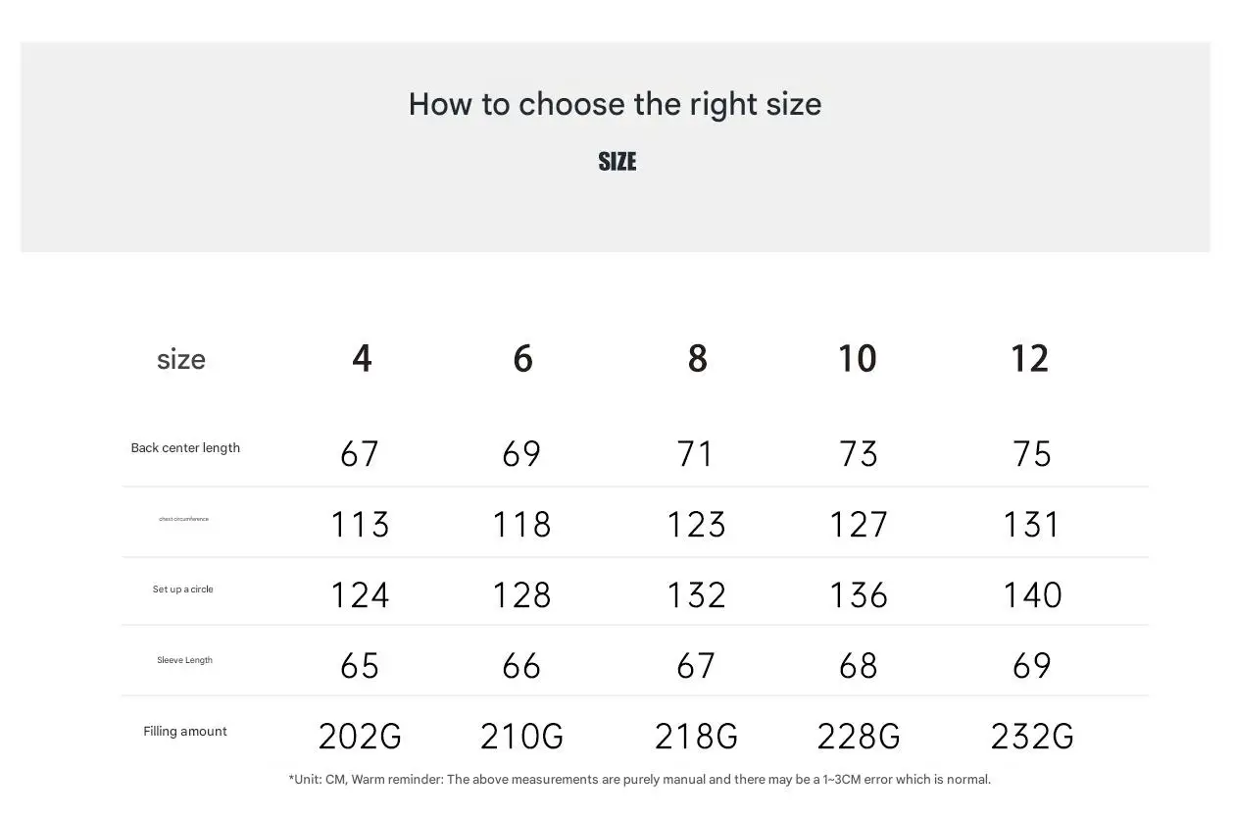The height and width of the screenshot is (820, 1235).
Task: Click the 'Sleeve Length' row label
Action: [185, 660]
